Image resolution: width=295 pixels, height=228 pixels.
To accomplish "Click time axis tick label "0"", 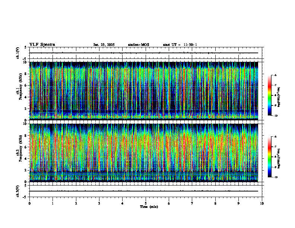I will [29, 203].
